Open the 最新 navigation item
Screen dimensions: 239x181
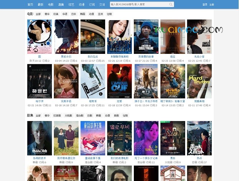click(41, 5)
